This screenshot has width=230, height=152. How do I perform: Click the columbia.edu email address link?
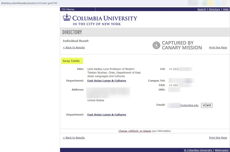pos(189,105)
